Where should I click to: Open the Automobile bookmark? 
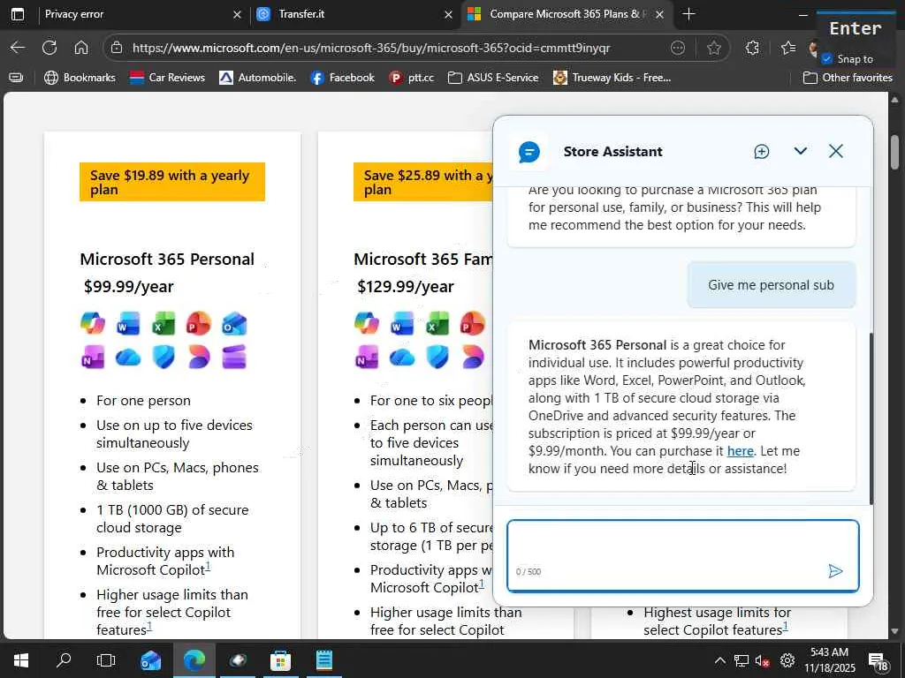[x=257, y=78]
